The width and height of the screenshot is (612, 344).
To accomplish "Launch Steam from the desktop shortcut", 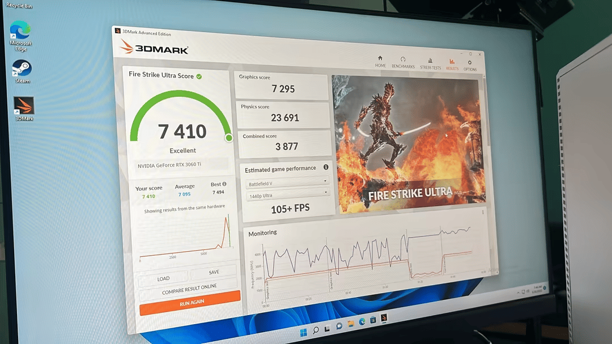I will 22,71.
